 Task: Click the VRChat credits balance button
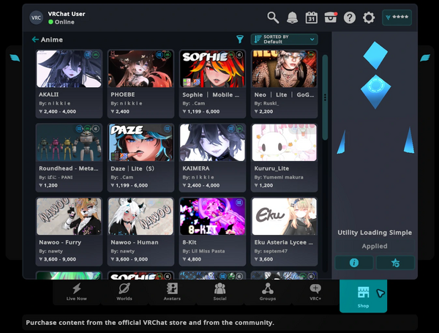[397, 18]
